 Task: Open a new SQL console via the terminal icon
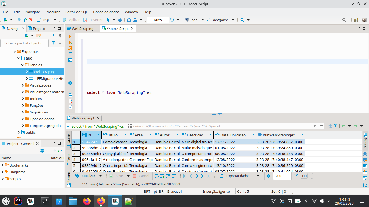pos(70,60)
